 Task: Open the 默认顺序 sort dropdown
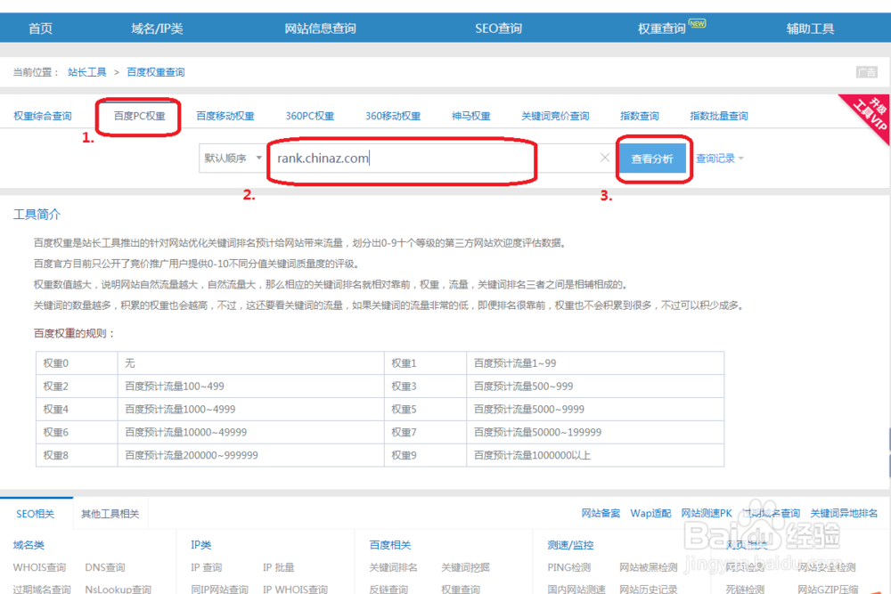(x=232, y=158)
